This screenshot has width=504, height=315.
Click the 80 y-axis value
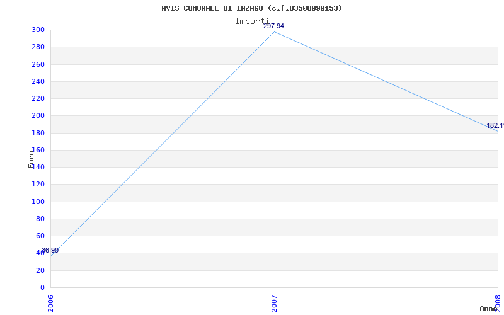click(40, 219)
